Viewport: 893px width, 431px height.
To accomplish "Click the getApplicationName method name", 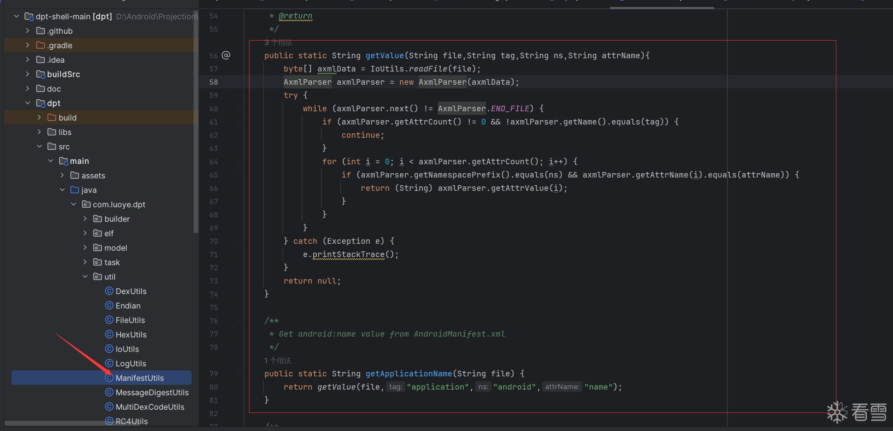I will [x=409, y=374].
